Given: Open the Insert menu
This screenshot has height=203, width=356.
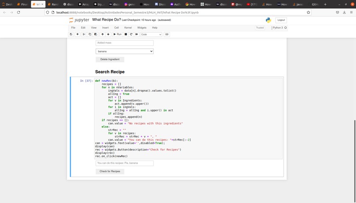Looking at the screenshot, I should coord(106,28).
